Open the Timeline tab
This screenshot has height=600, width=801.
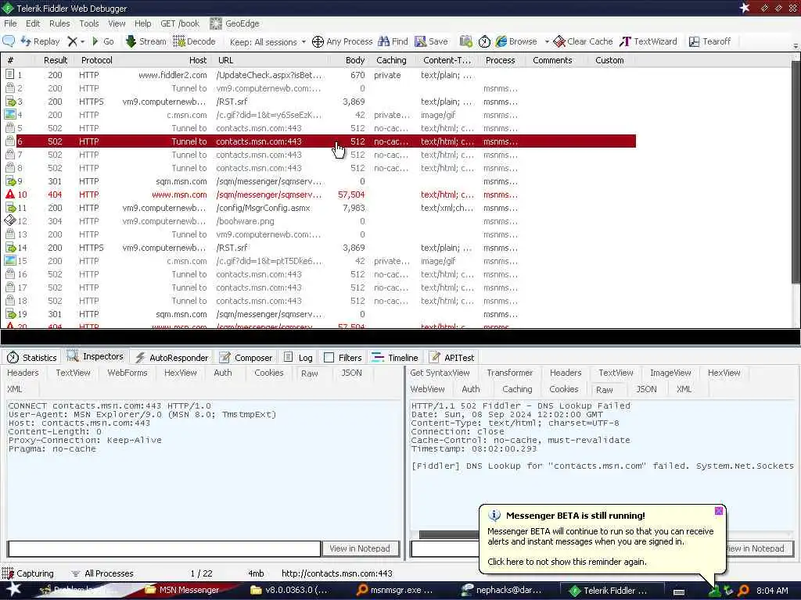[395, 358]
